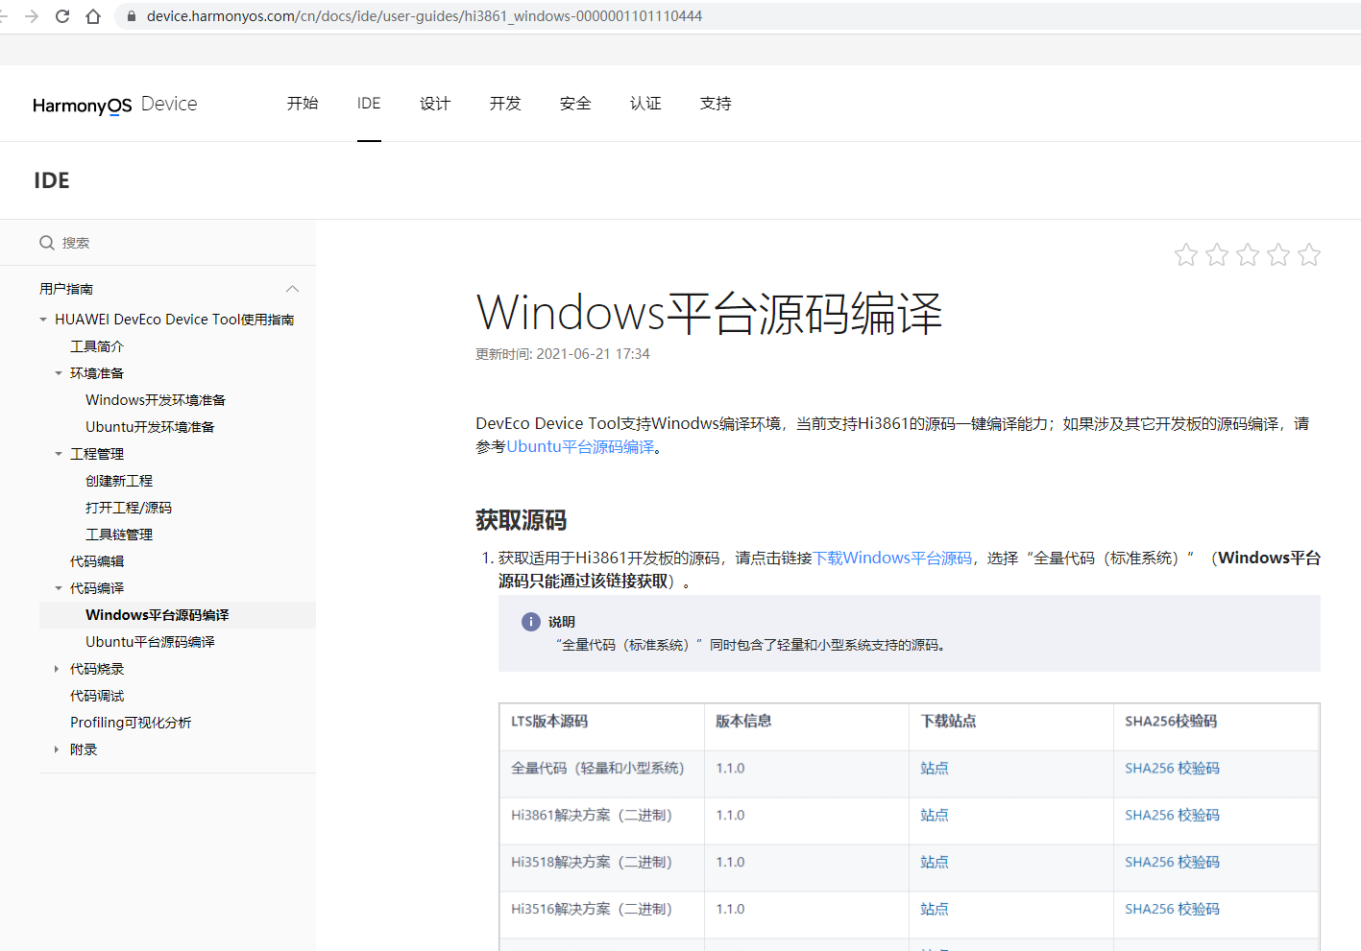Image resolution: width=1361 pixels, height=951 pixels.
Task: Open SHA256 校验码 for Hi3861解决方案 row
Action: coord(1172,816)
